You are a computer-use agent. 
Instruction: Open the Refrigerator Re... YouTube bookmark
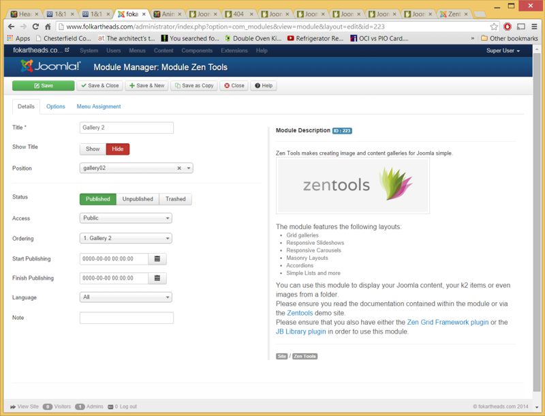tap(315, 38)
